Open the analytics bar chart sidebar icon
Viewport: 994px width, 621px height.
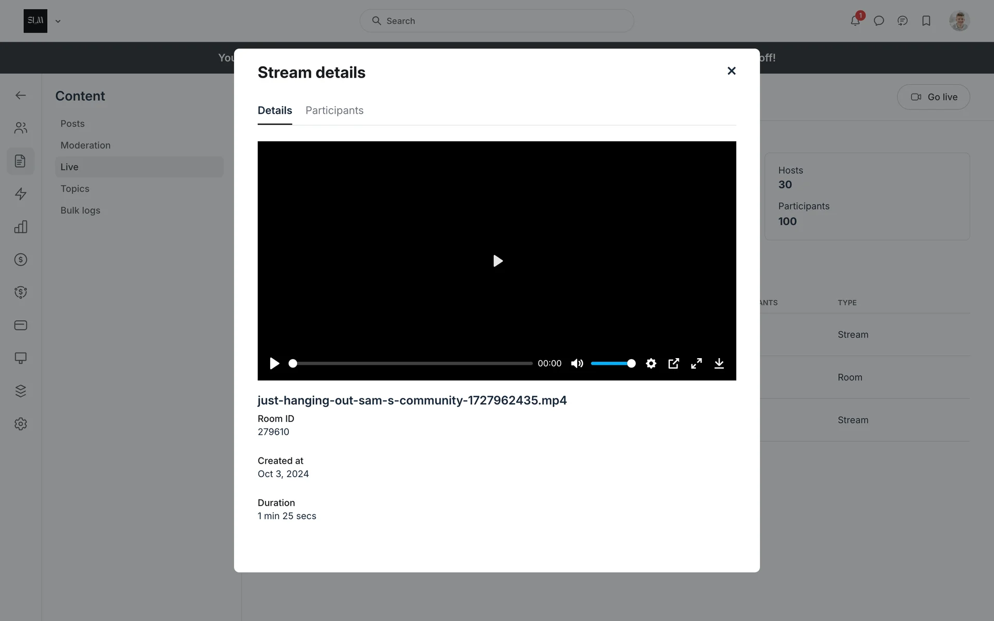coord(21,227)
